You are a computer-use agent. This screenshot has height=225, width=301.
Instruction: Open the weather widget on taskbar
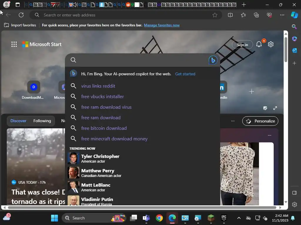tap(6, 217)
